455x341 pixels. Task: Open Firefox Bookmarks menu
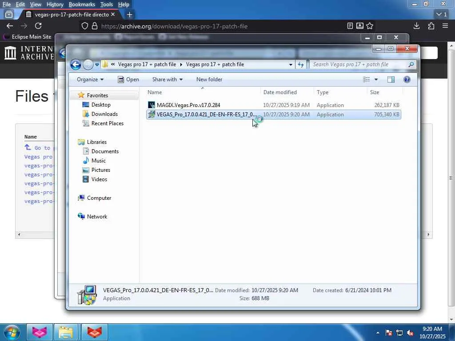82,4
